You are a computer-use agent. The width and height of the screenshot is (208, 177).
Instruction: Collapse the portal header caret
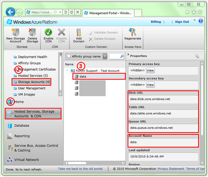tap(194, 20)
